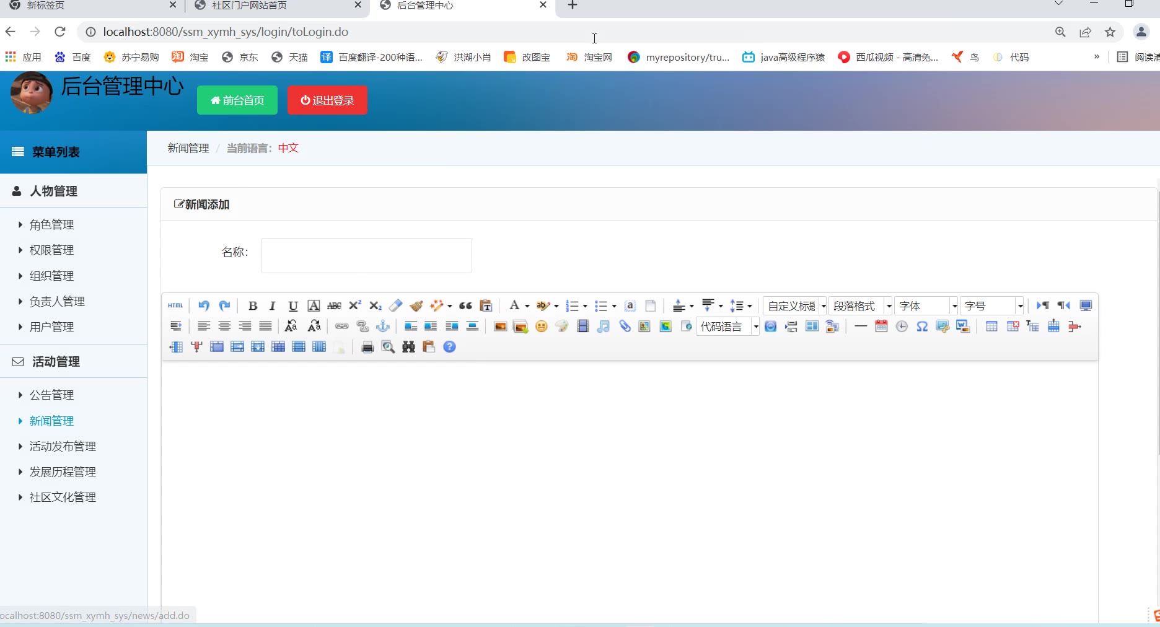Open 角色管理 in the sidebar

click(x=51, y=224)
